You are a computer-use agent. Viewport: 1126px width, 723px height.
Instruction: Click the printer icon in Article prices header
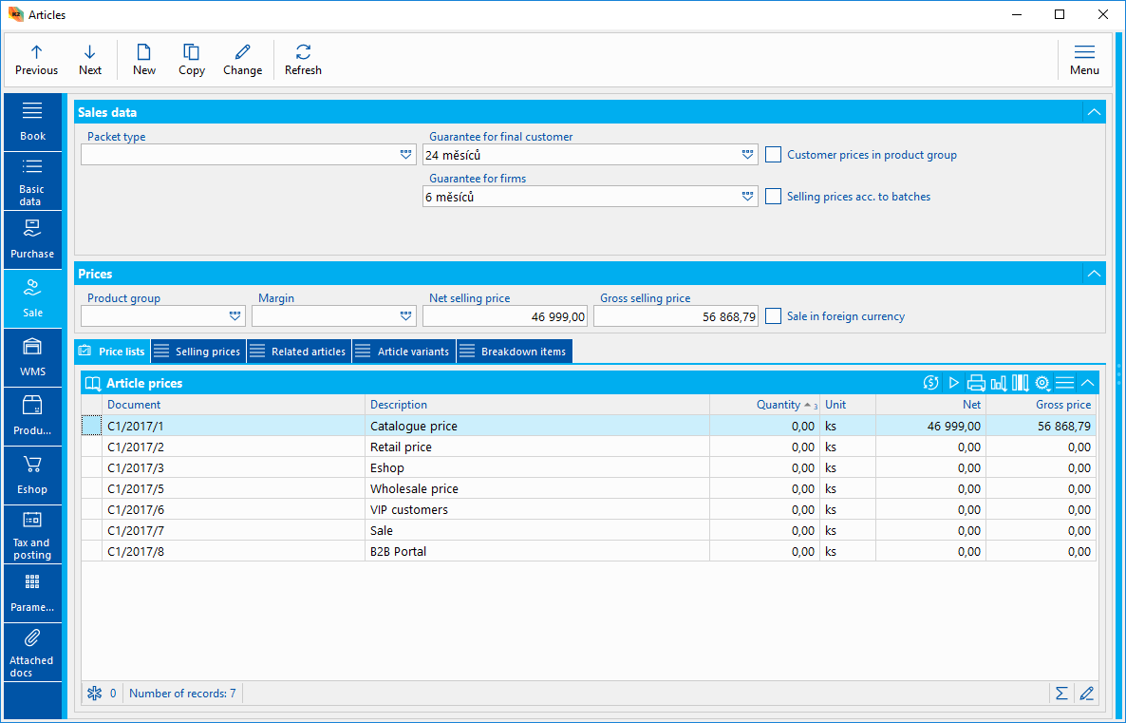coord(976,383)
